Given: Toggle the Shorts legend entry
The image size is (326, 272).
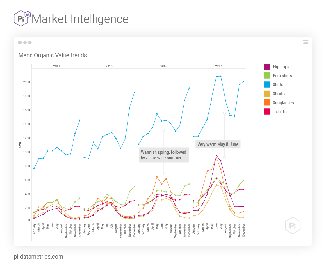Looking at the screenshot, I should 278,94.
